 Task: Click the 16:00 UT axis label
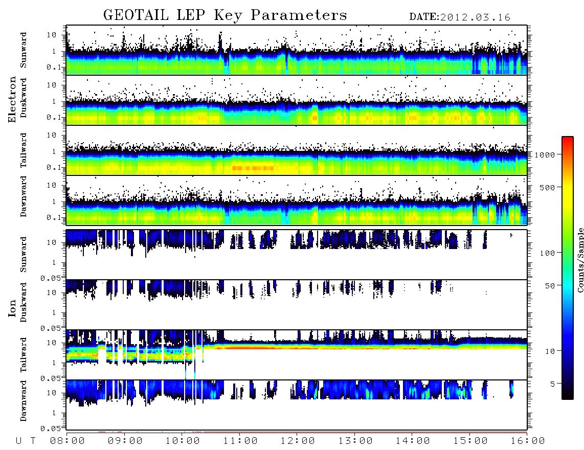coord(528,441)
